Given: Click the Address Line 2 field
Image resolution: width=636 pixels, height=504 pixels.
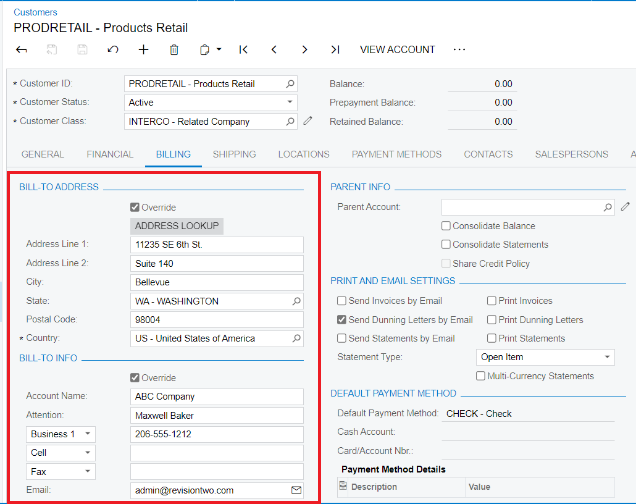Looking at the screenshot, I should pyautogui.click(x=217, y=263).
